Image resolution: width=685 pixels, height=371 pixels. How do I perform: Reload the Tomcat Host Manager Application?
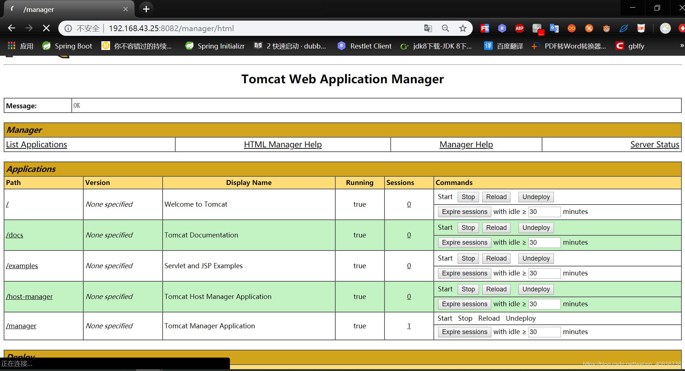[x=496, y=289]
